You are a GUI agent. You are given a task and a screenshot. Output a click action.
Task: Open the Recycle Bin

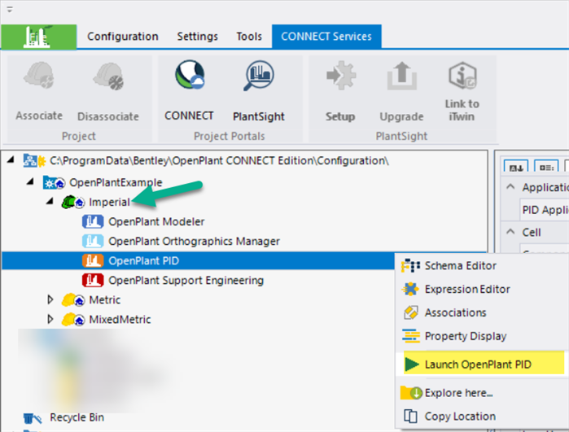pos(77,417)
